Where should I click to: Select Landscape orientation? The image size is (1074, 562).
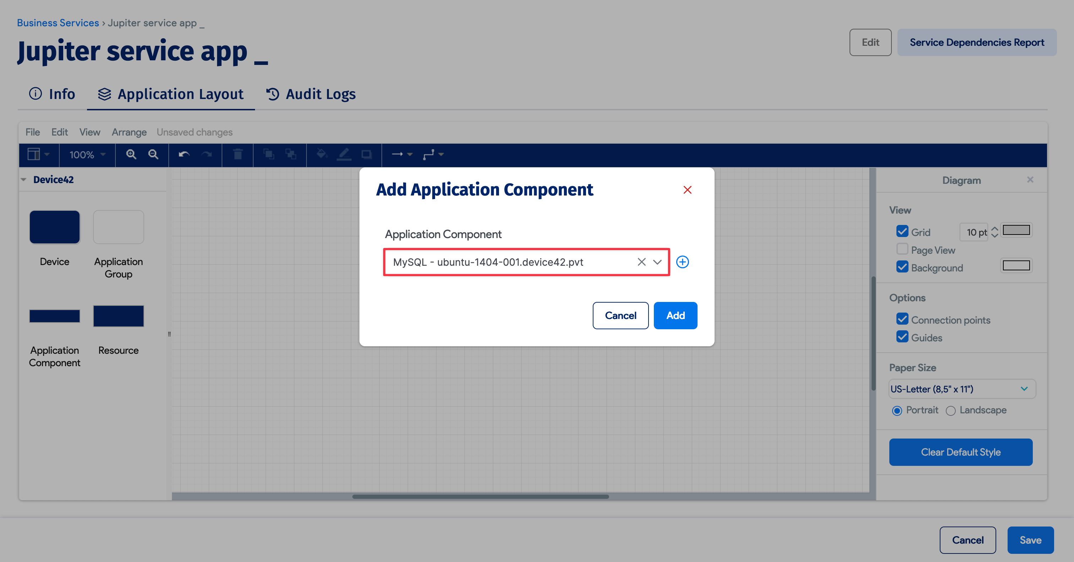[x=951, y=411]
